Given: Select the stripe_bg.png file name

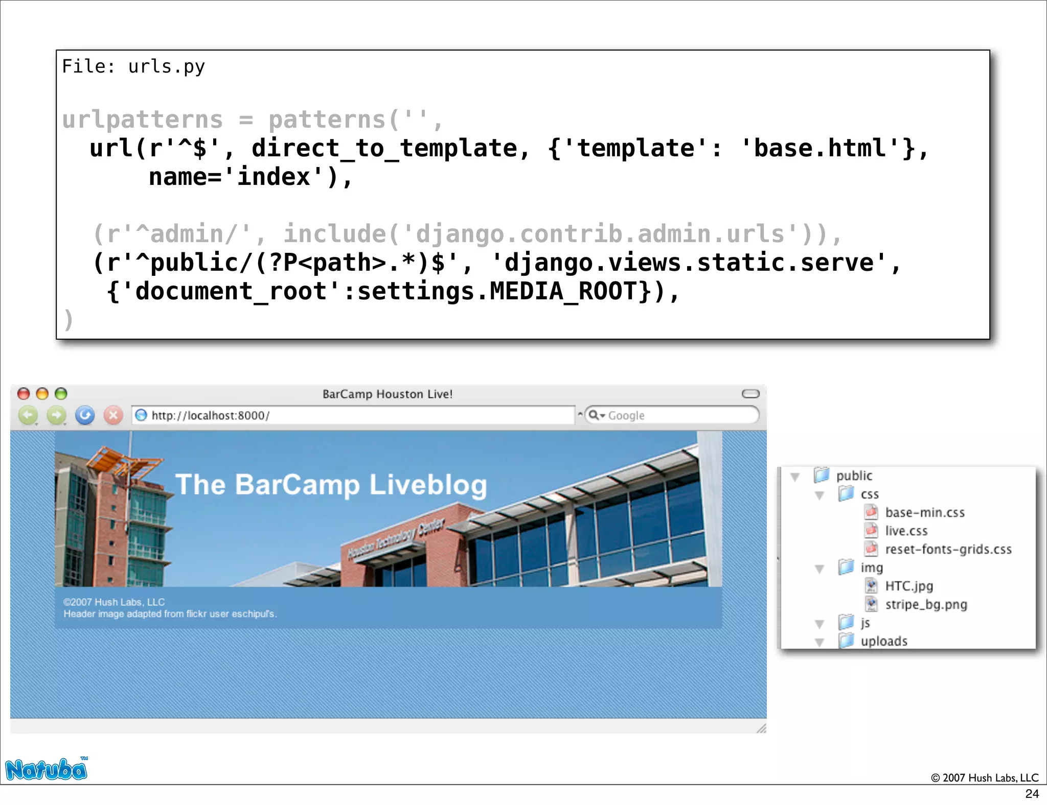Looking at the screenshot, I should pyautogui.click(x=926, y=604).
